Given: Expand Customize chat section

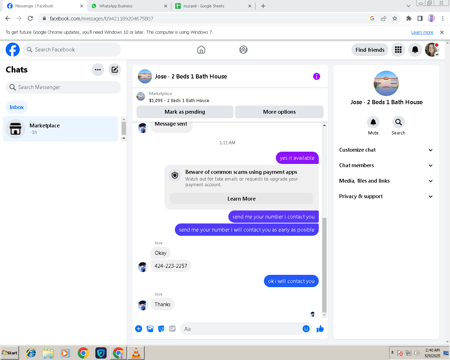Looking at the screenshot, I should 386,150.
